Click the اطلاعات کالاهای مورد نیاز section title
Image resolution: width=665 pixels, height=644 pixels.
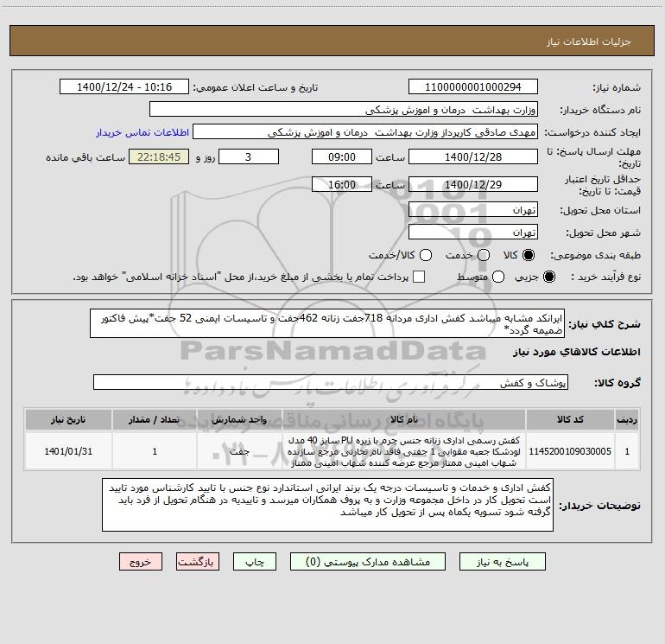click(576, 352)
